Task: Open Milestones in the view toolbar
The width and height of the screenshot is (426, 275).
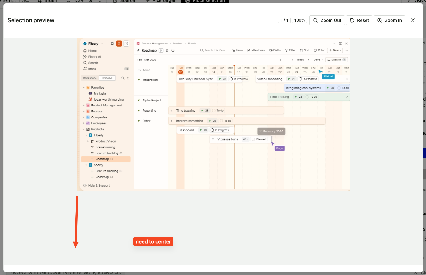Action: click(256, 50)
